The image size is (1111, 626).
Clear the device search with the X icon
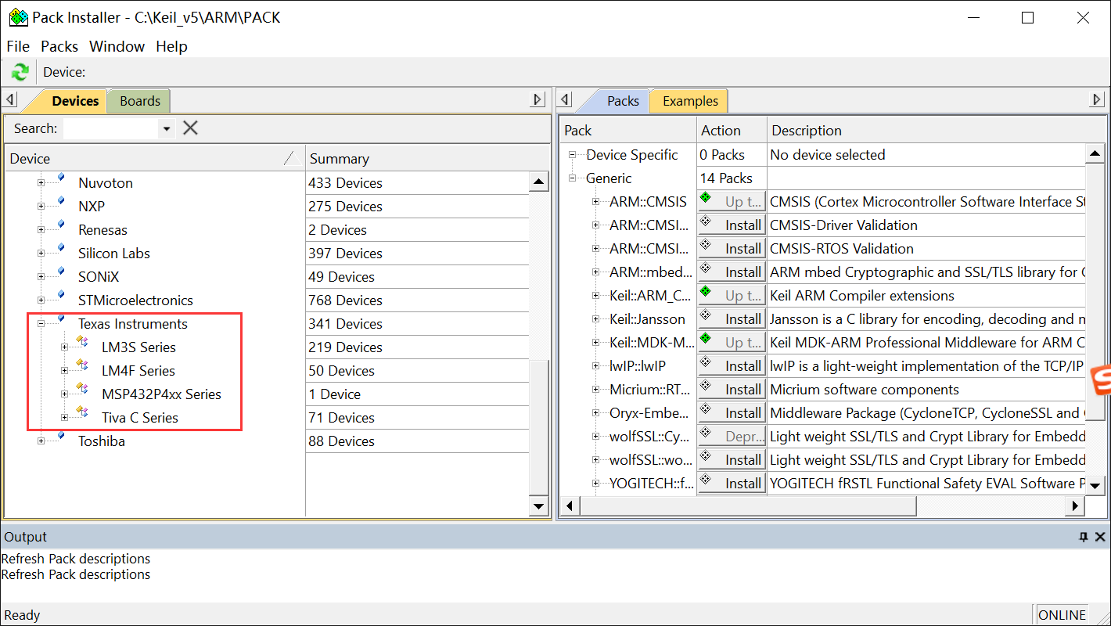(x=190, y=128)
